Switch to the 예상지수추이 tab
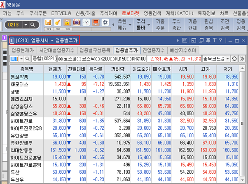Image resolution: width=248 pixels, height=184 pixels. pos(183,51)
